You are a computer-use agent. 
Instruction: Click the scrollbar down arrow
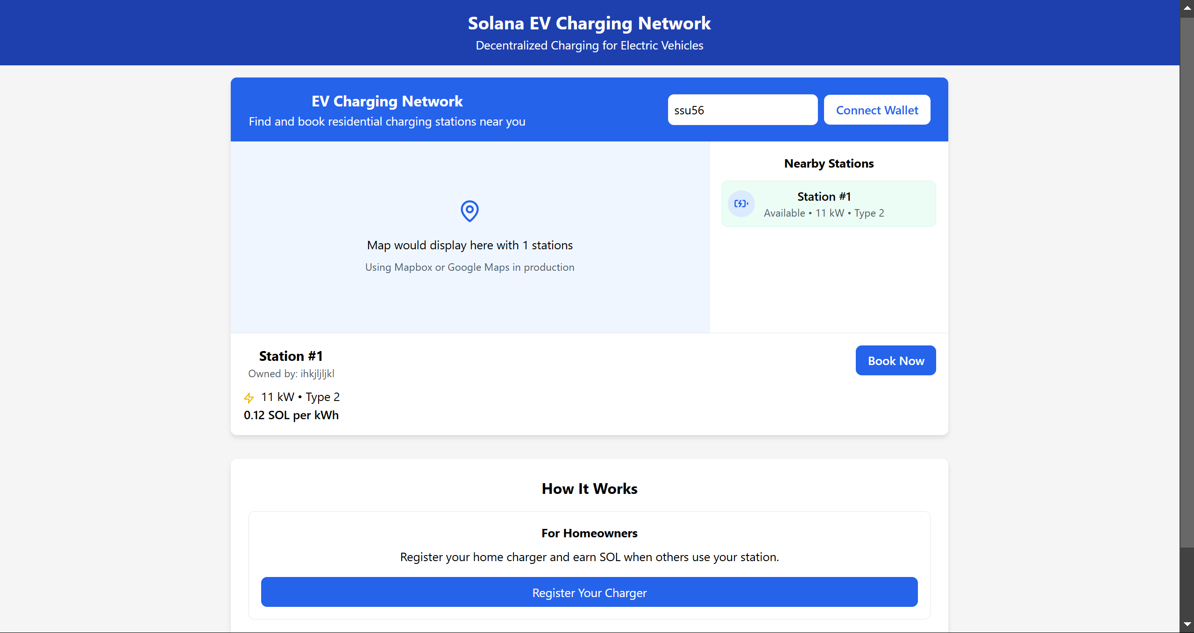click(x=1187, y=625)
